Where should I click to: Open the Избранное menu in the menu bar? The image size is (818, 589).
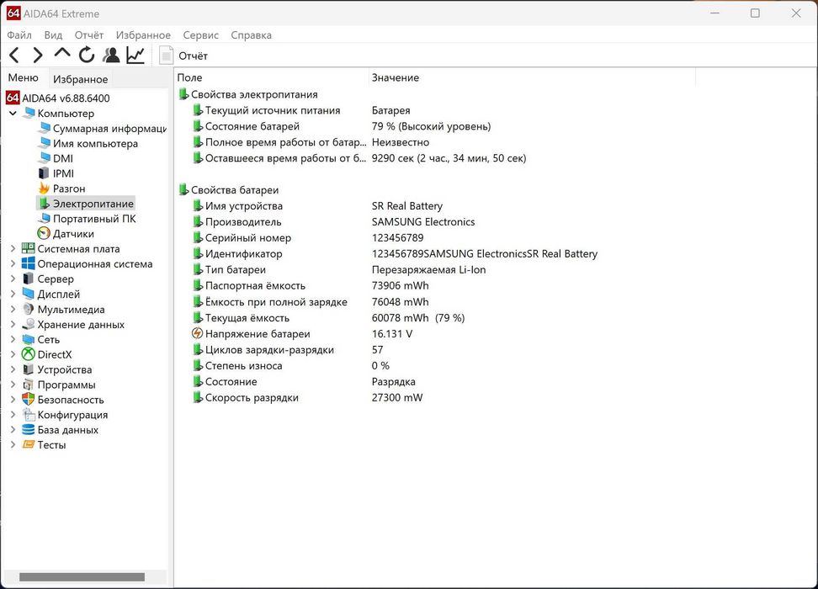point(143,35)
